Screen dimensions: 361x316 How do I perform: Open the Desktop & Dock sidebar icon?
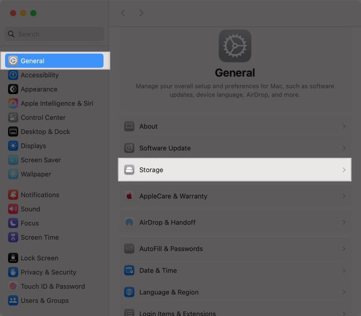[13, 131]
